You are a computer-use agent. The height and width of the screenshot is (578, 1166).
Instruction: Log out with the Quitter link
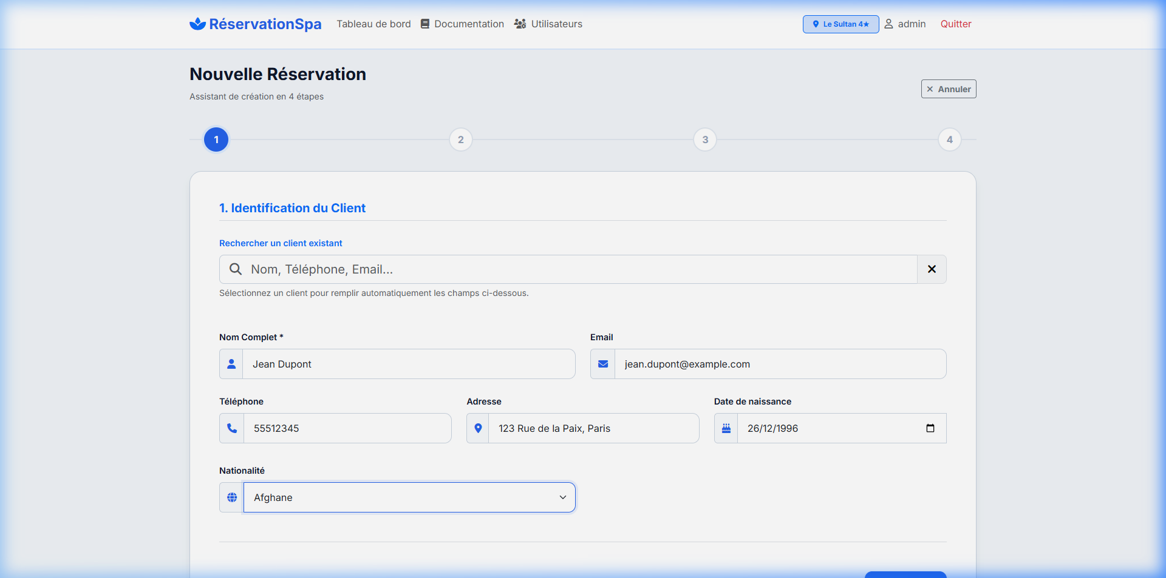coord(956,24)
